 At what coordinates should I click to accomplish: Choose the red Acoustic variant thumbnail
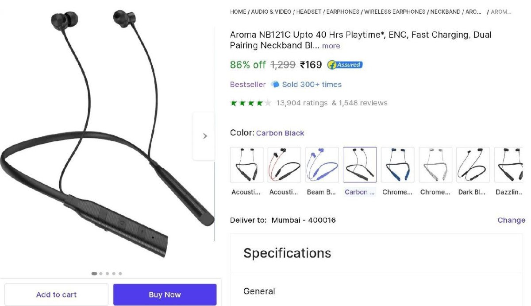point(285,165)
